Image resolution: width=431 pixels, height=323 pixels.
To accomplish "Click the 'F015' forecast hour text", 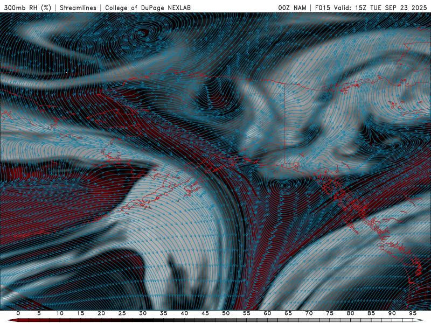I will pos(322,8).
